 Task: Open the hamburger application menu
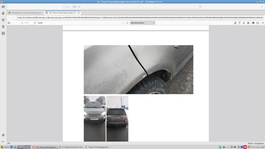(x=262, y=7)
